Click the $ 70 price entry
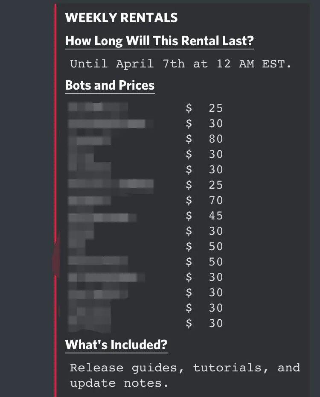320x397 pixels. [204, 200]
